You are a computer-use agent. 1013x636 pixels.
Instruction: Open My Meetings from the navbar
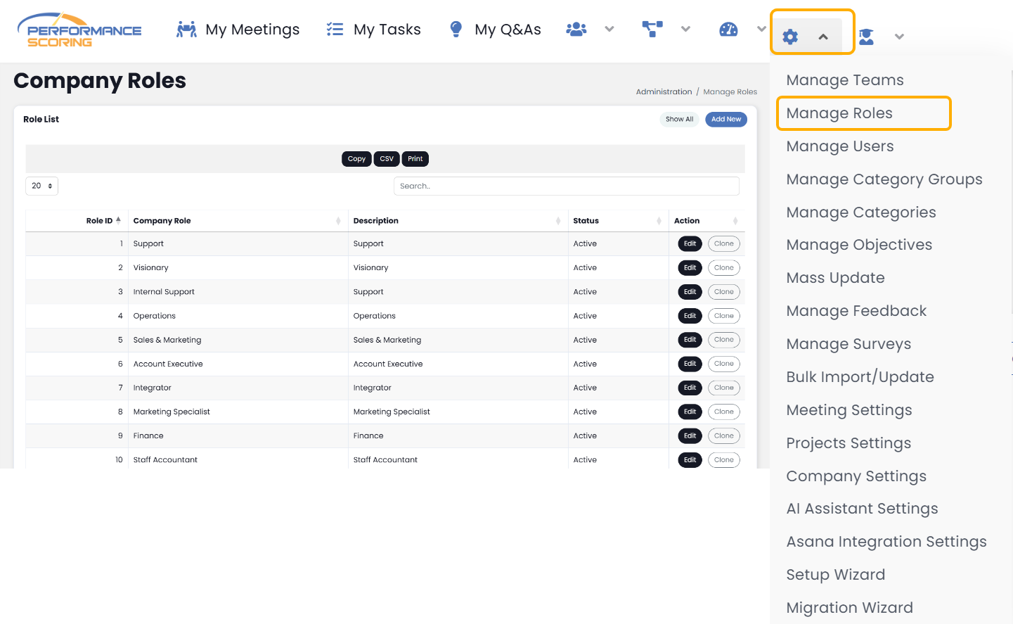tap(238, 30)
